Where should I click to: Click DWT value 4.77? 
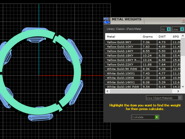pyautogui.click(x=162, y=73)
